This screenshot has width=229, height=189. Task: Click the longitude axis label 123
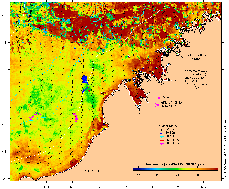(x=125, y=187)
